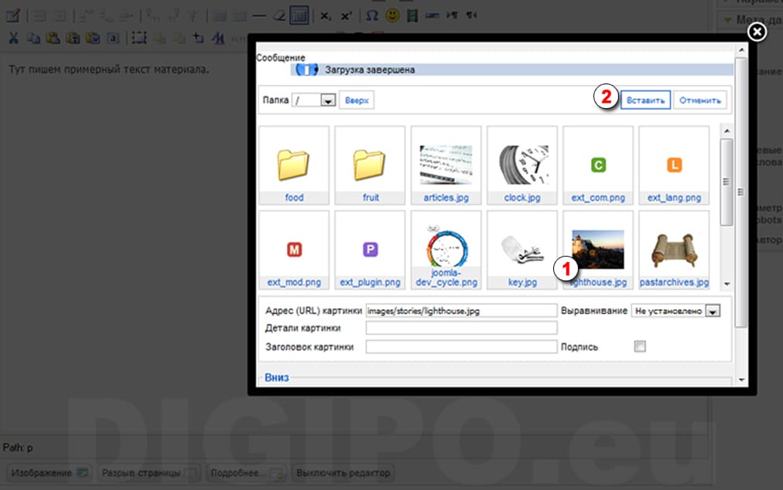Open the Папка folder dropdown
Image resolution: width=783 pixels, height=490 pixels.
pos(327,100)
